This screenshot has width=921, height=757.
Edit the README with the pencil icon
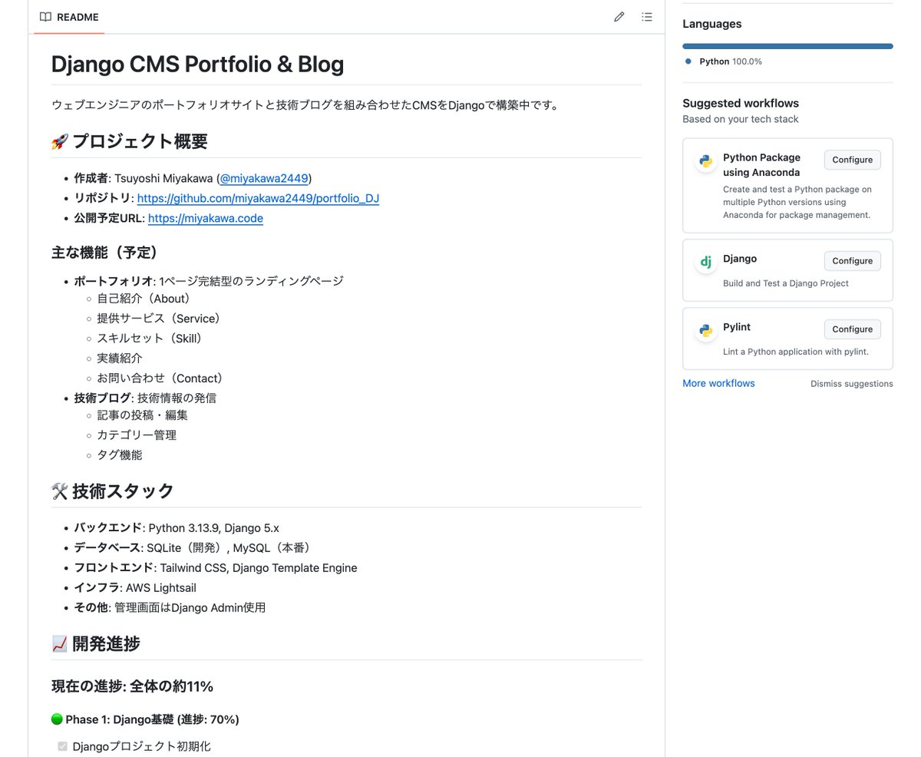619,17
